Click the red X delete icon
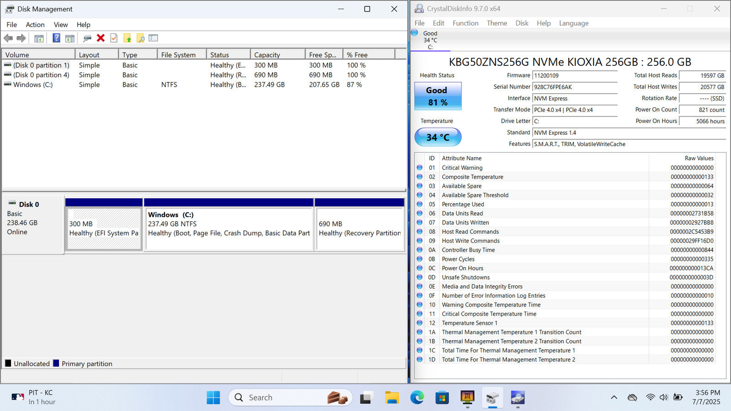731x411 pixels. (x=101, y=38)
